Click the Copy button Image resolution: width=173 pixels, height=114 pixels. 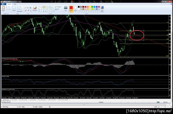click(x=8, y=9)
